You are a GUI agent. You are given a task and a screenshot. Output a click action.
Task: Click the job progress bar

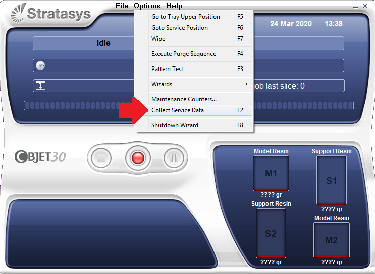188,105
